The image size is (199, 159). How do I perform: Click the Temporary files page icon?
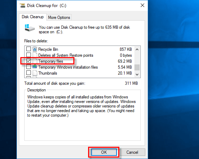point(35,61)
